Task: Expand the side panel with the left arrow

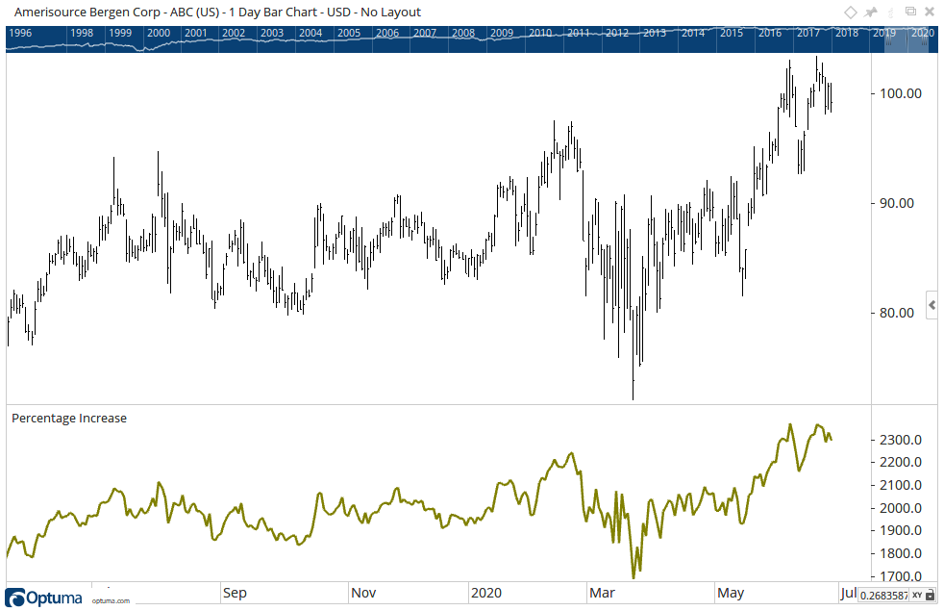Action: [932, 306]
